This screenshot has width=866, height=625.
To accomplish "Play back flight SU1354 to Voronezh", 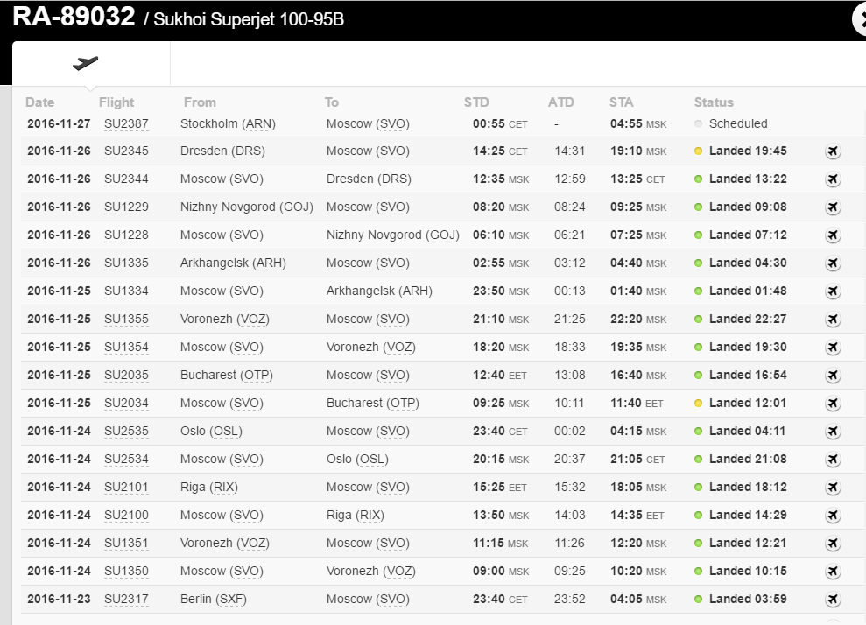I will (x=833, y=348).
